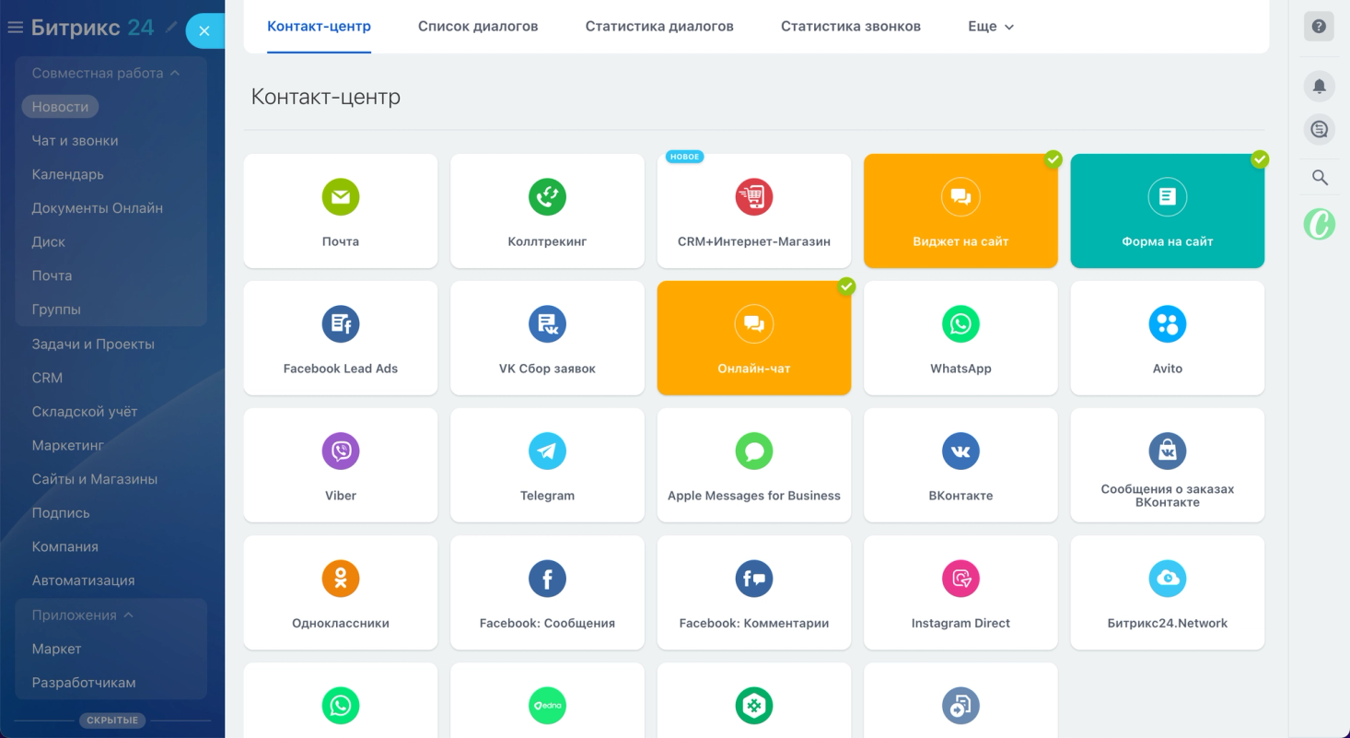Open the Viber channel icon
This screenshot has height=738, width=1350.
(x=341, y=451)
